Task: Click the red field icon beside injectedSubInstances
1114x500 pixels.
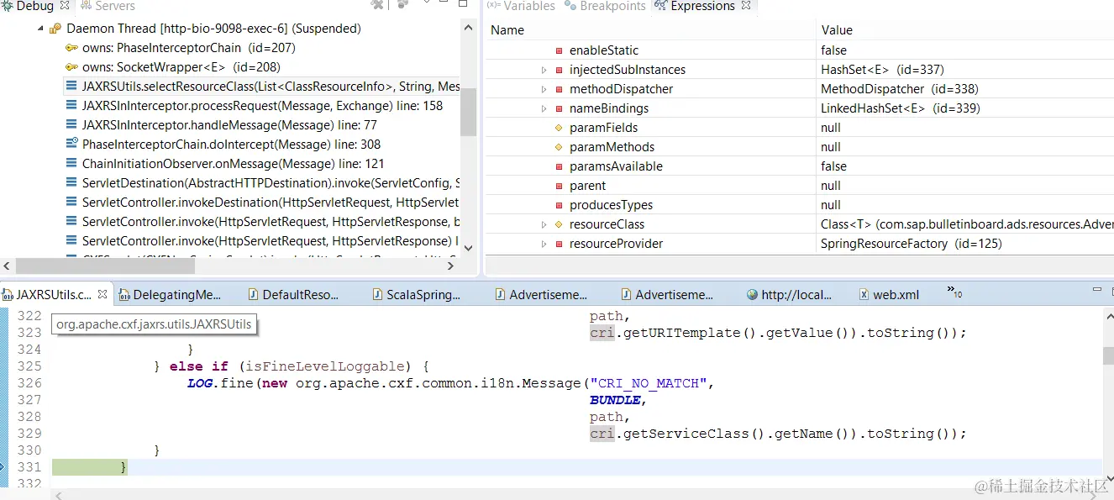Action: [559, 70]
